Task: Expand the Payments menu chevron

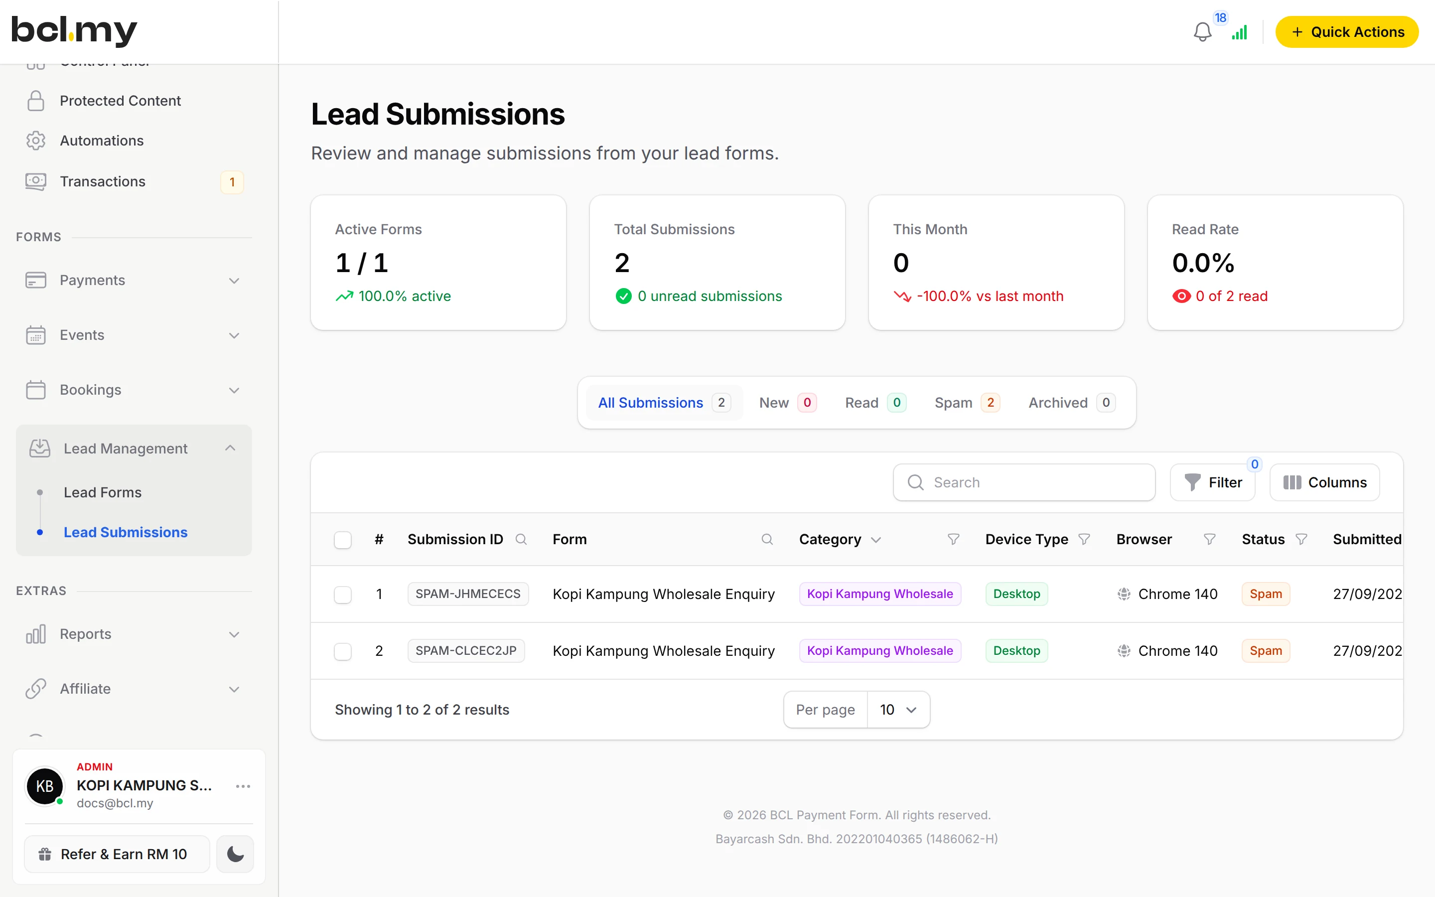Action: 234,281
